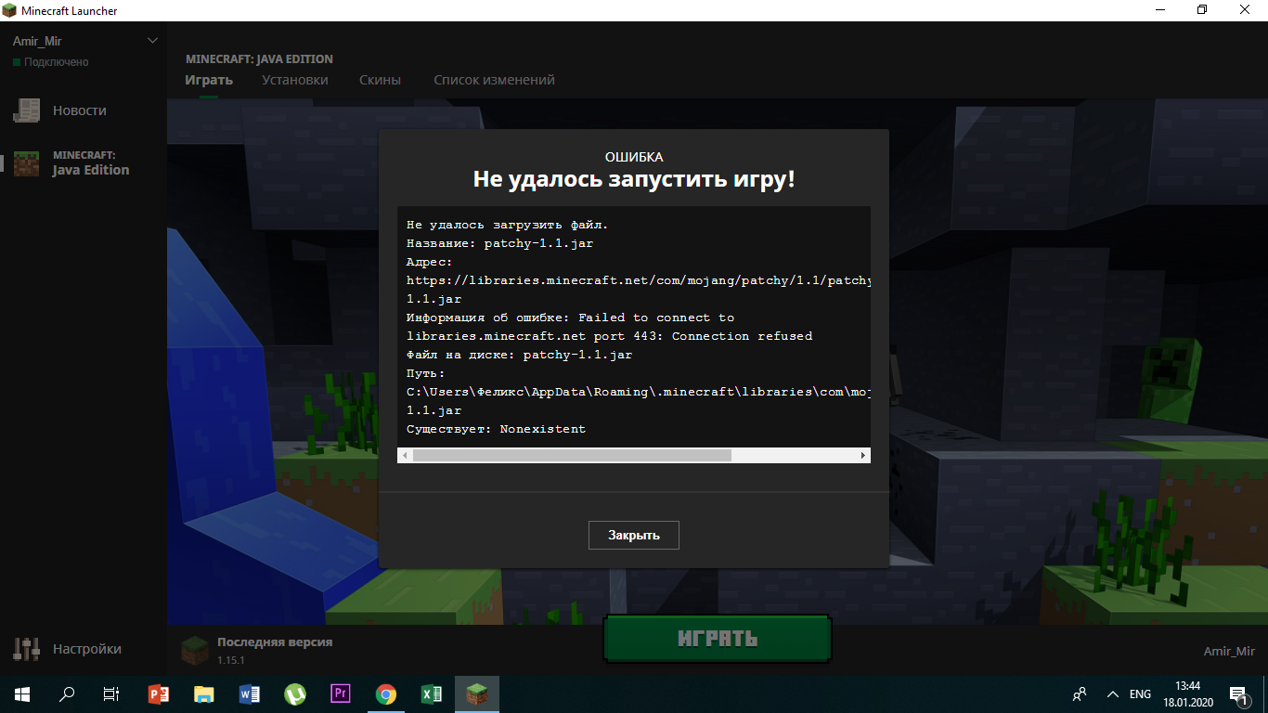Open the Windows notification center
This screenshot has height=713, width=1268.
click(x=1238, y=694)
